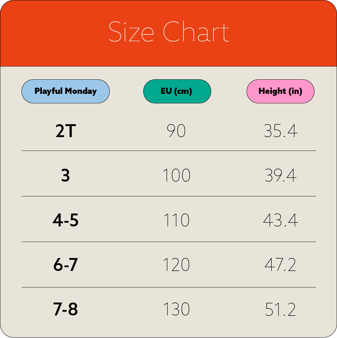The height and width of the screenshot is (338, 337).
Task: Pick the EU value 120
Action: [x=176, y=265]
